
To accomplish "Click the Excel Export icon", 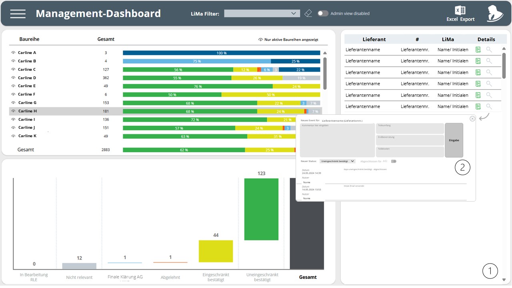I will pyautogui.click(x=460, y=14).
